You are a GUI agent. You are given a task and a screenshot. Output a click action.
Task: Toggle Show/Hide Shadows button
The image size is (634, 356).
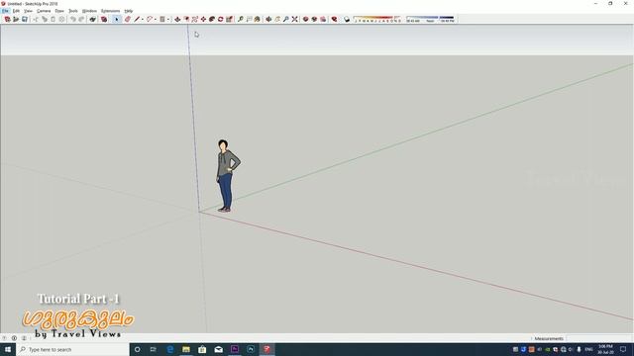[x=347, y=19]
